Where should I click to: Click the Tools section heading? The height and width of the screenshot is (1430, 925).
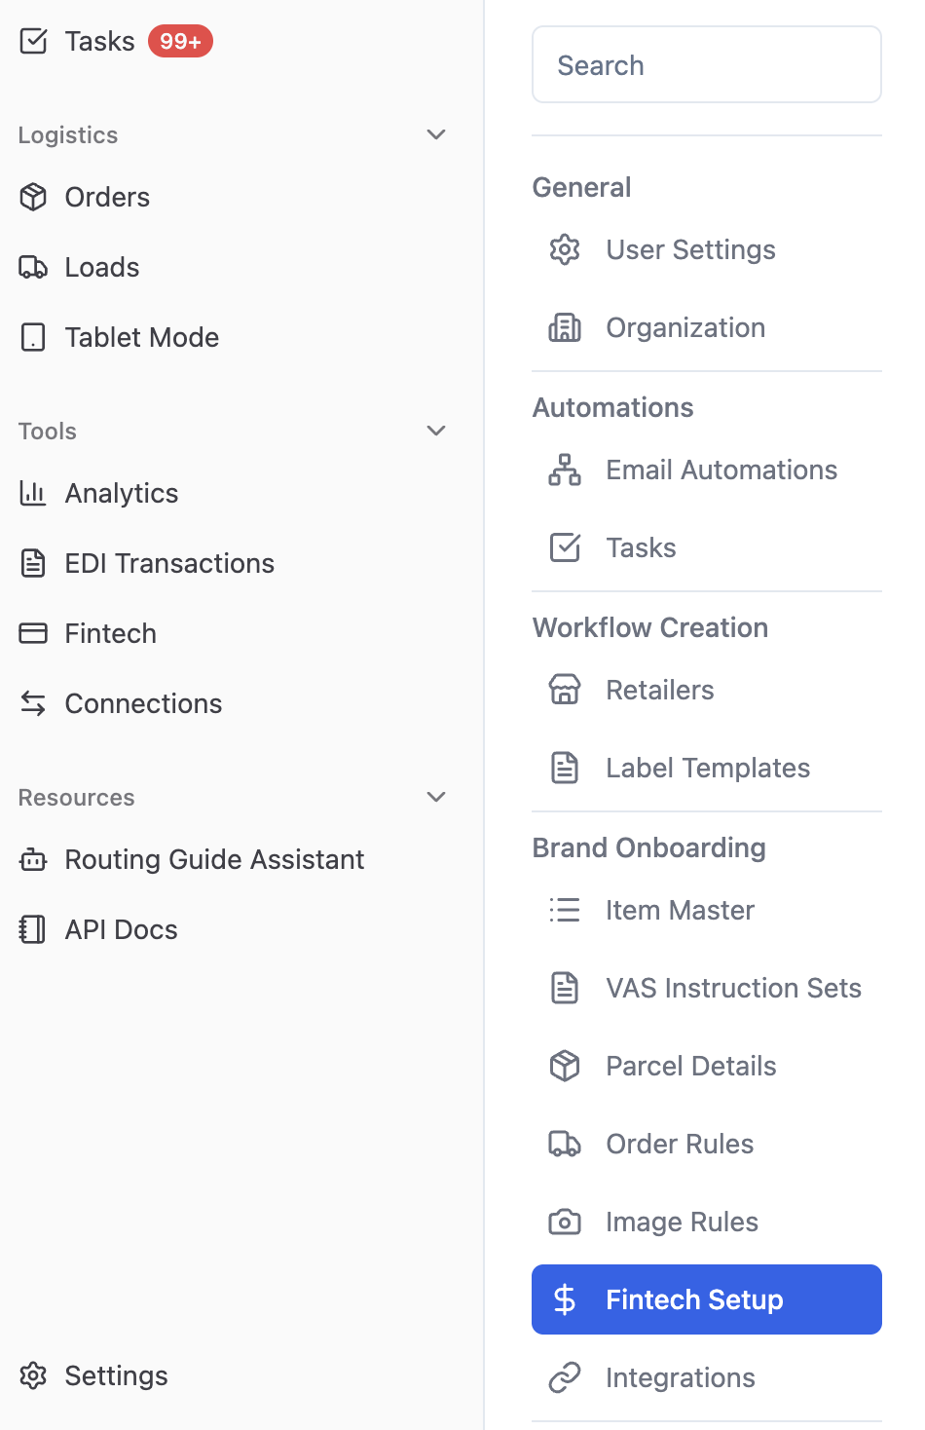tap(48, 431)
